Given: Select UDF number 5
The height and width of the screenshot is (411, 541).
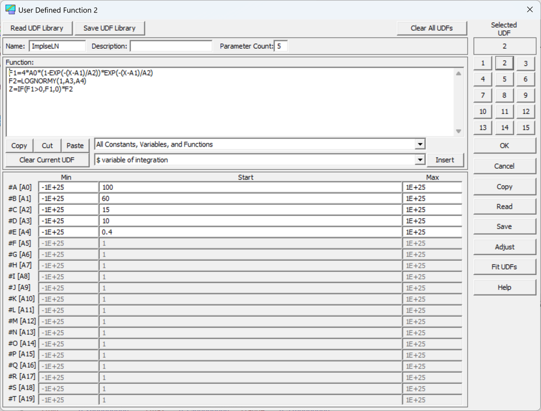Looking at the screenshot, I should (x=504, y=79).
